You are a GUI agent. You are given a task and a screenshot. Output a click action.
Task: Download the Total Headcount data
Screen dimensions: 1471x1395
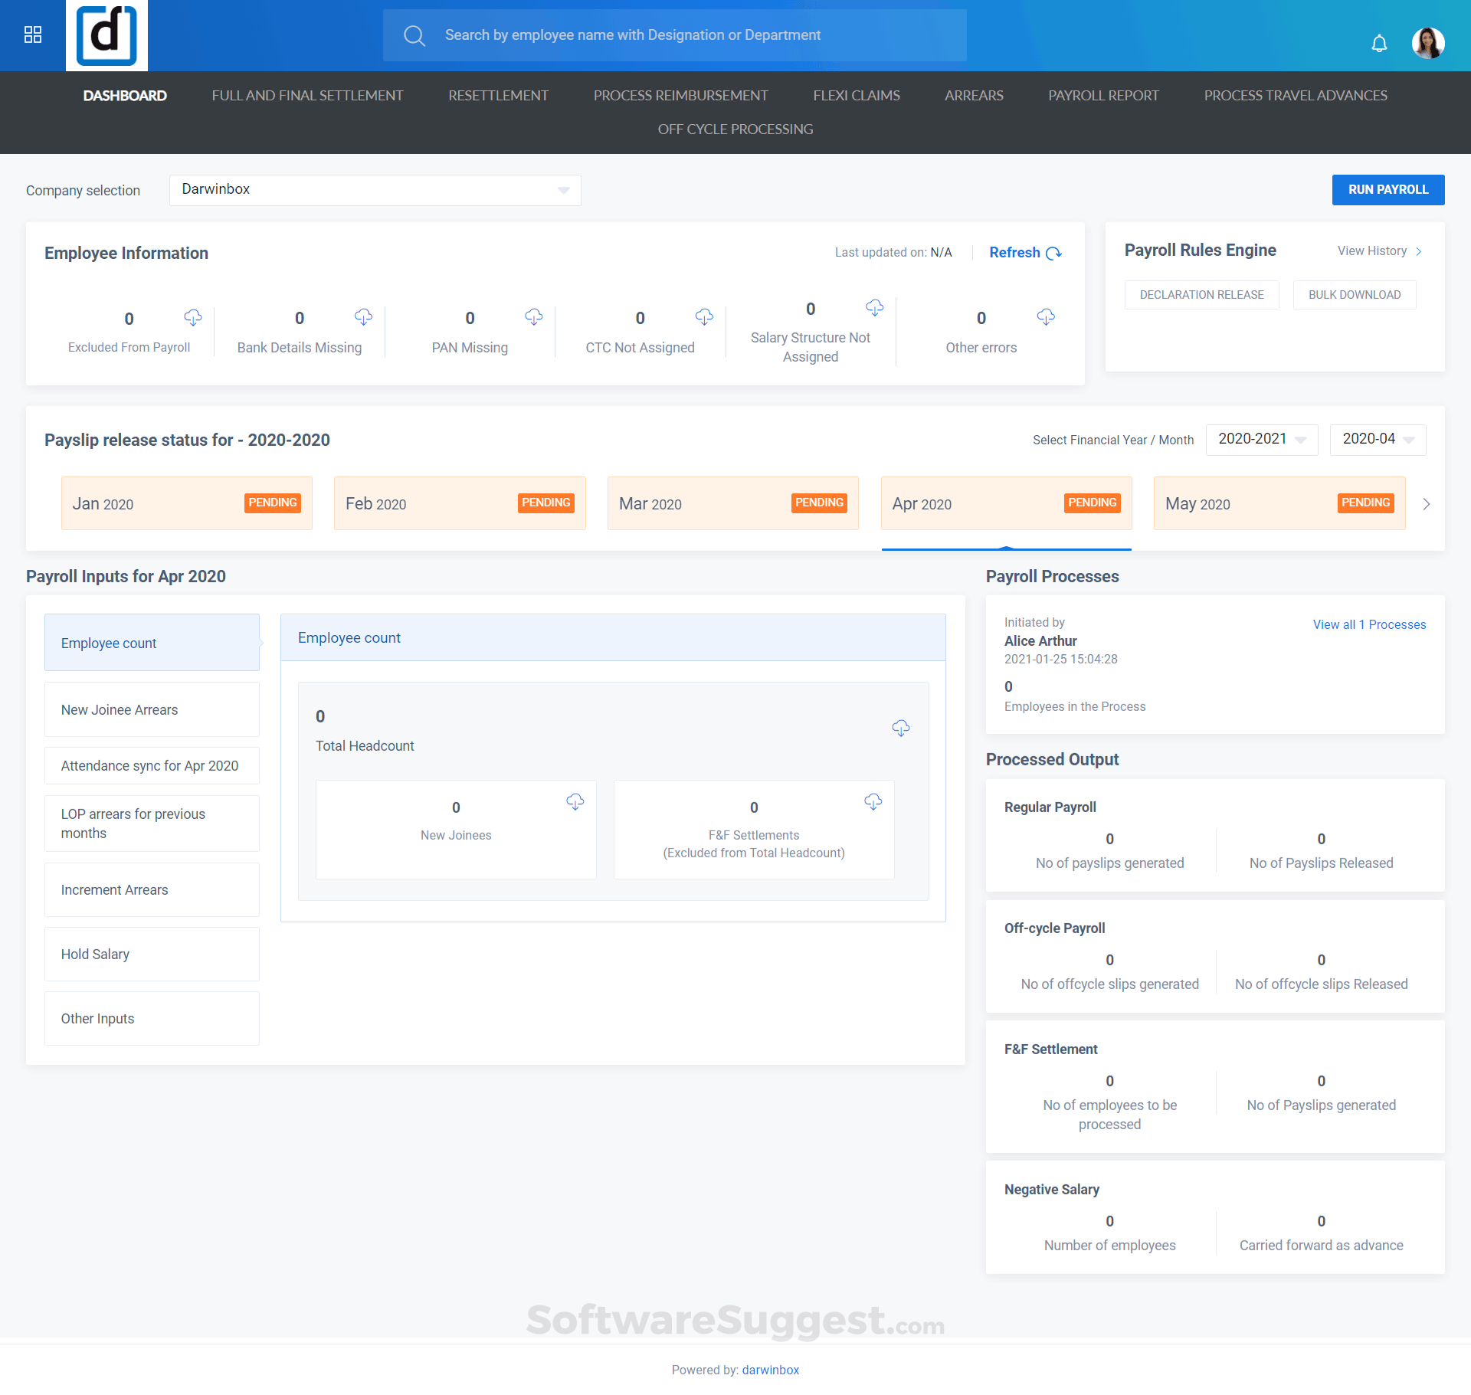pyautogui.click(x=901, y=729)
